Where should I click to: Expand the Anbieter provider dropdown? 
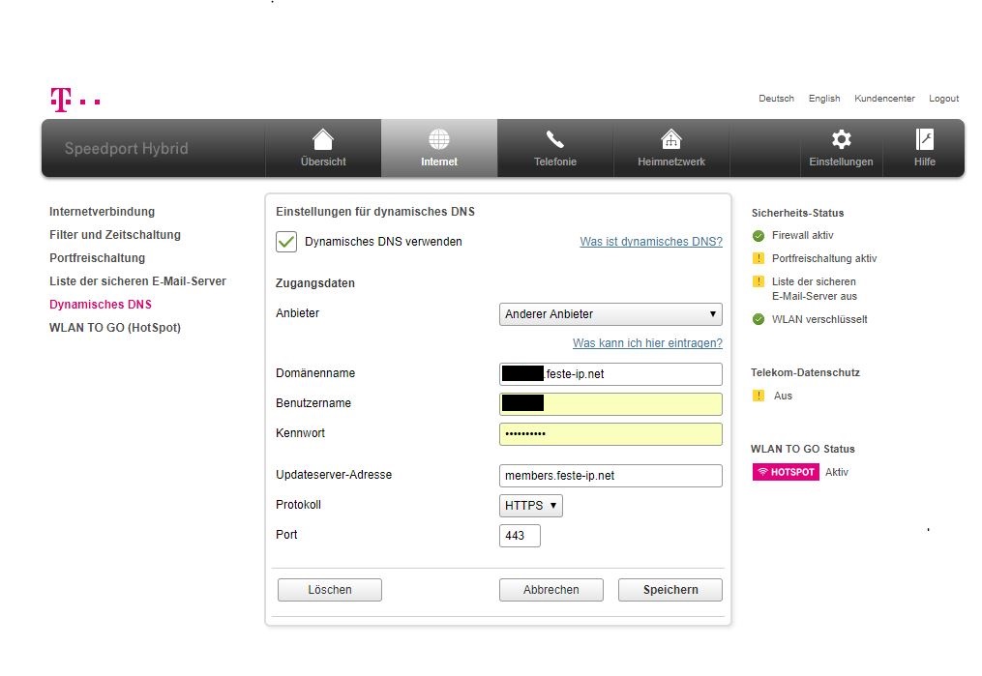pos(610,314)
